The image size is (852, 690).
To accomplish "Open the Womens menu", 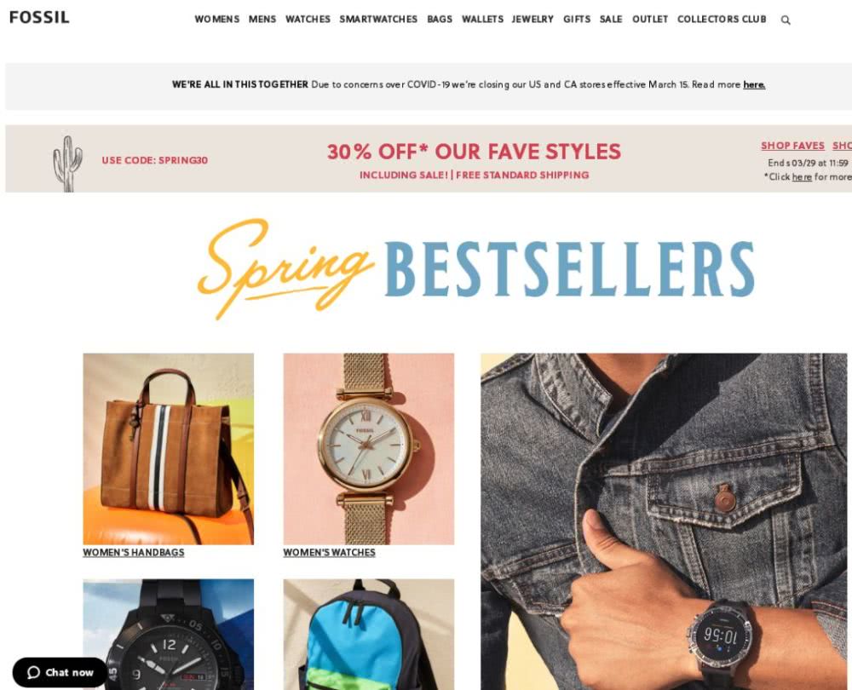I will click(x=216, y=19).
